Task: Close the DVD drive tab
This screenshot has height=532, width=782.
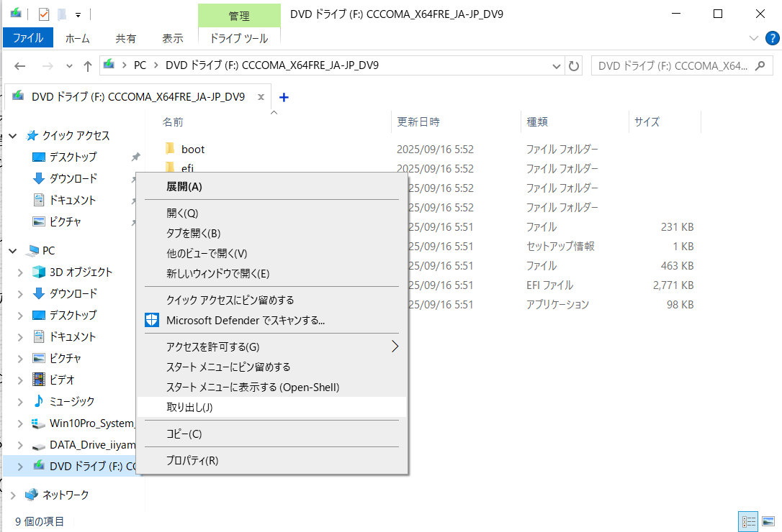Action: [x=261, y=97]
